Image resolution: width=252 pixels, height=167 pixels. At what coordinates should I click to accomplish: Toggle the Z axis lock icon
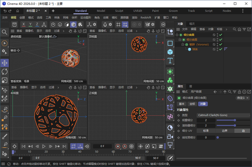[37, 25]
